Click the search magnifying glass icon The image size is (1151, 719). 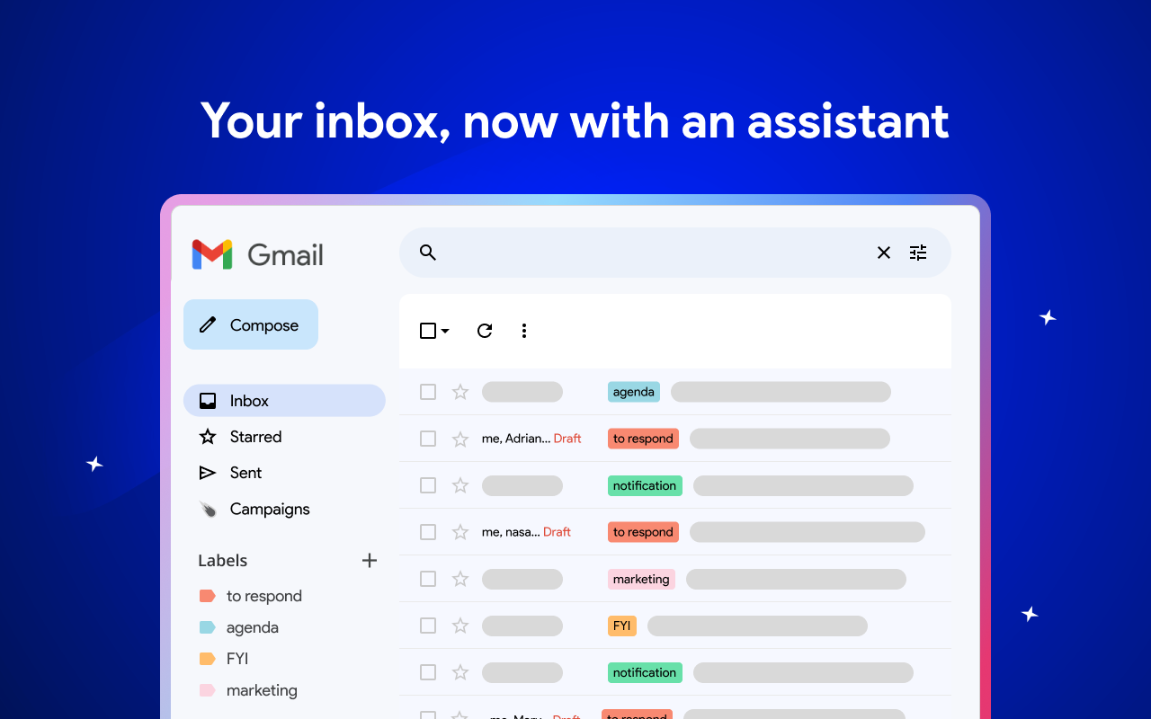pyautogui.click(x=427, y=253)
